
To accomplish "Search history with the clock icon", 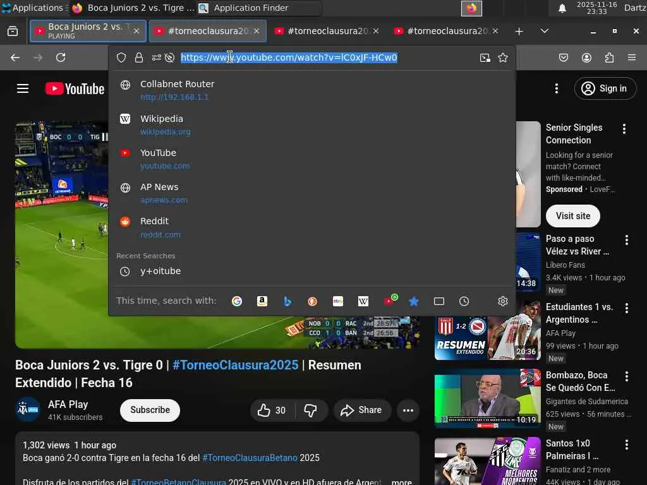I will [464, 301].
